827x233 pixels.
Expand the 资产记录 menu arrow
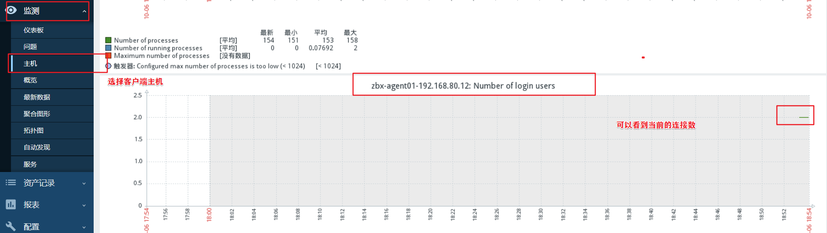(x=84, y=183)
